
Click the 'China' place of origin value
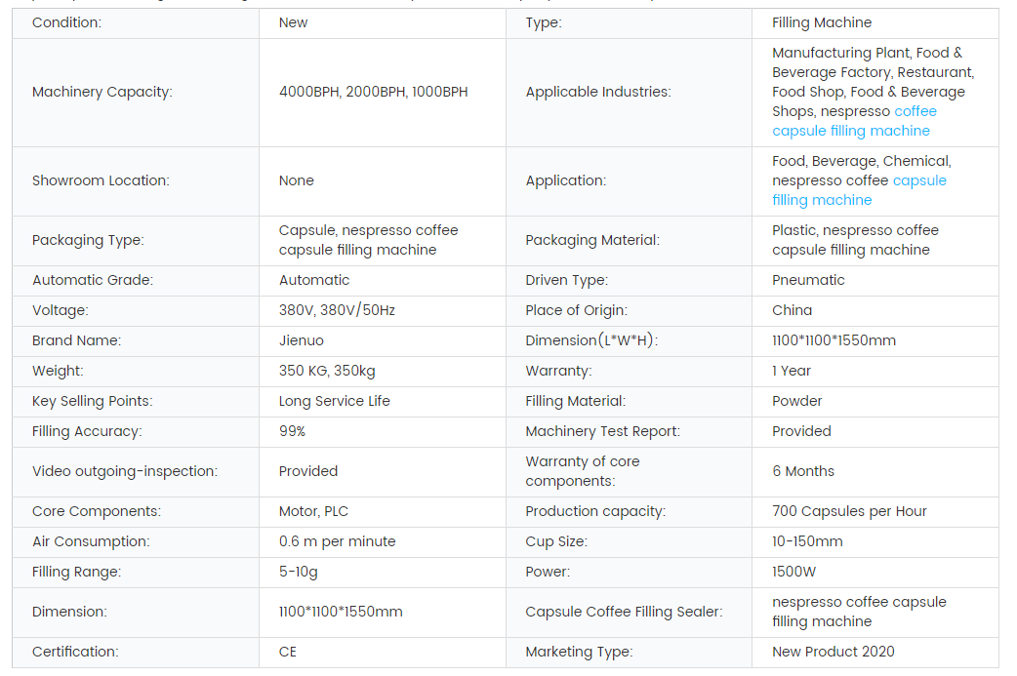(792, 310)
